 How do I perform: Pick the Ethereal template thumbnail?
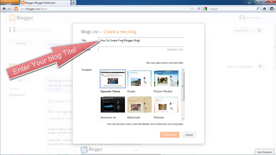[x=166, y=105]
